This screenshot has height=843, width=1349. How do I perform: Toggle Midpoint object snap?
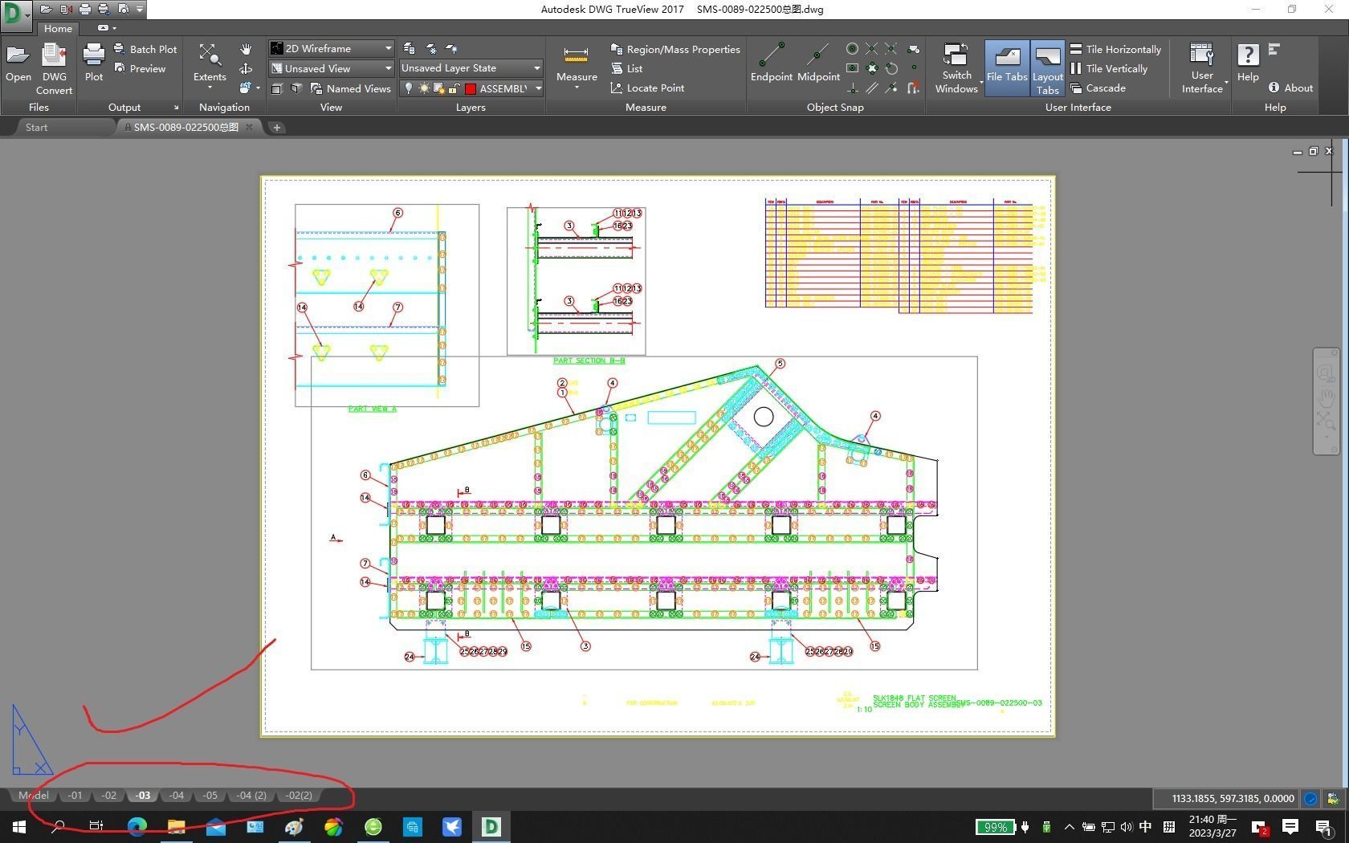818,62
